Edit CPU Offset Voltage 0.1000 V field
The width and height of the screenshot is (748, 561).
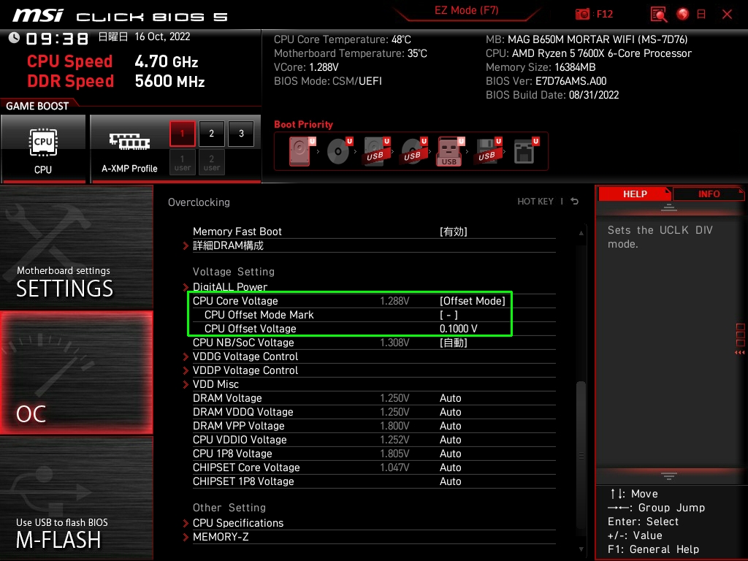[459, 329]
